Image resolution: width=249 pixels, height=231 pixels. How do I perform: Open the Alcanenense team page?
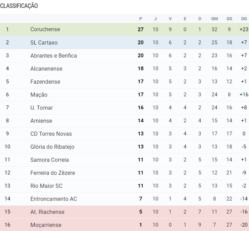point(46,69)
